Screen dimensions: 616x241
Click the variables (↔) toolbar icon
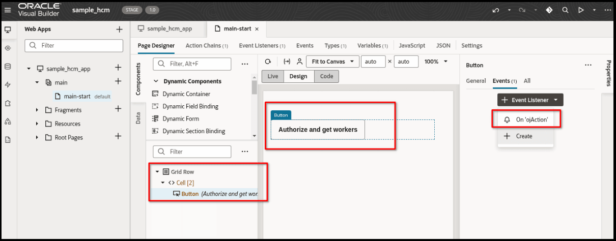click(x=287, y=62)
